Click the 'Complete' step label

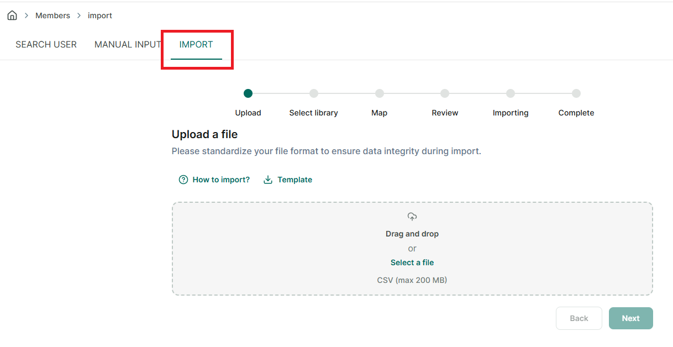576,113
